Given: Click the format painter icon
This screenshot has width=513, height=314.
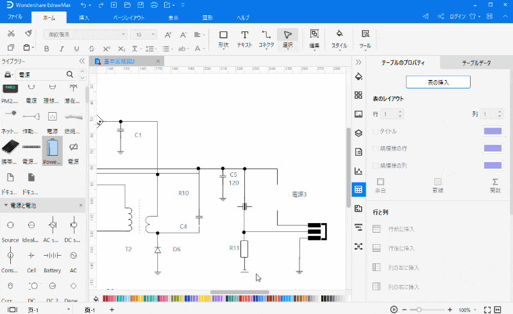Looking at the screenshot, I should [28, 33].
